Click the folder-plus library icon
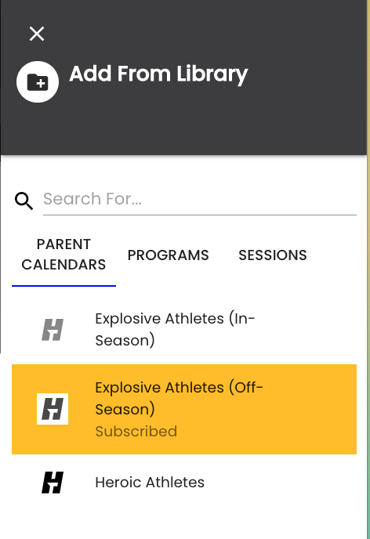370x539 pixels. pos(38,81)
